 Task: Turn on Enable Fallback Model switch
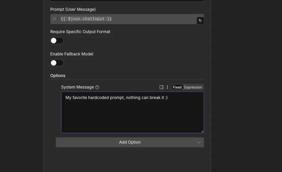pyautogui.click(x=57, y=63)
